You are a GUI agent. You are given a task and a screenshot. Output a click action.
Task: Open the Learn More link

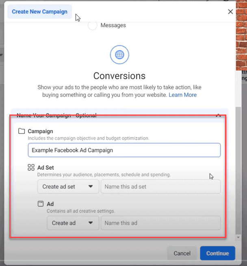click(x=182, y=95)
